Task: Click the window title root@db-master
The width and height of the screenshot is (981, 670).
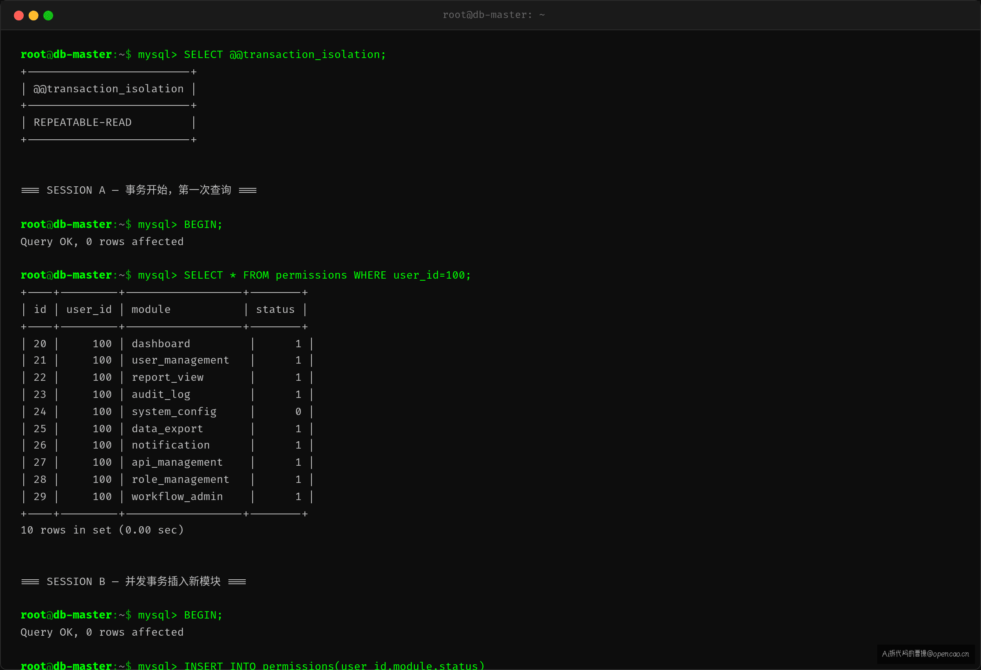Action: [493, 15]
